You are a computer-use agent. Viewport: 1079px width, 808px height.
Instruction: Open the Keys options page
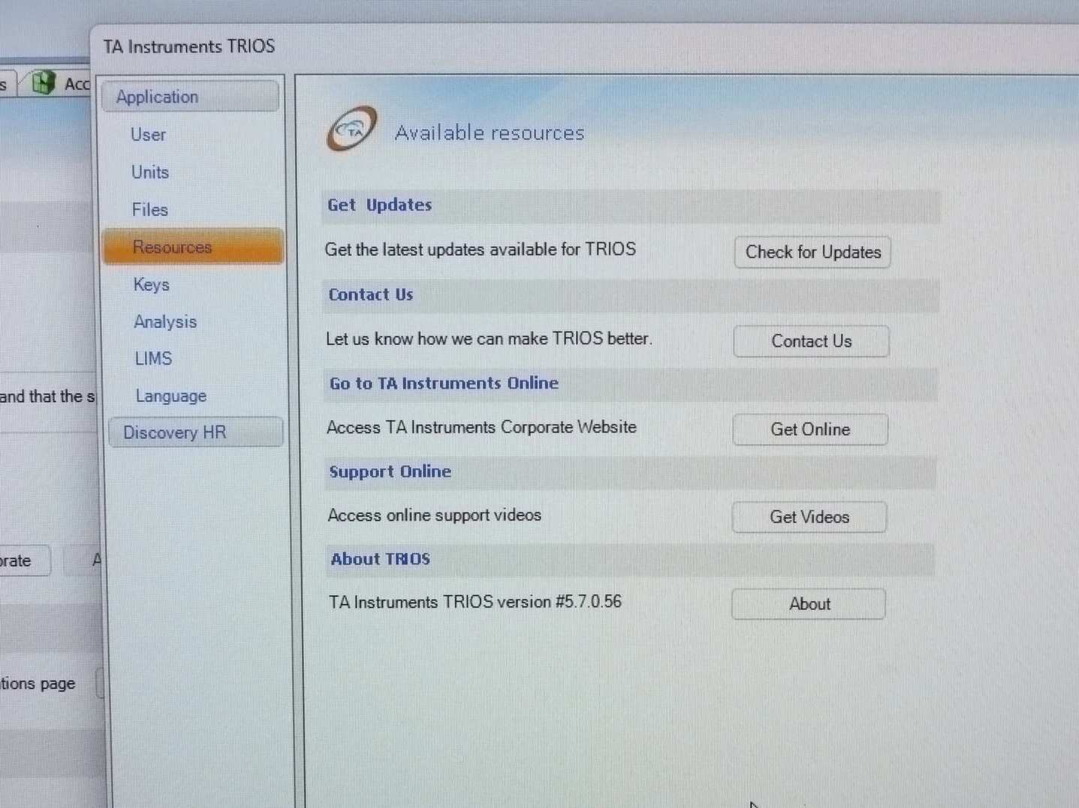tap(151, 285)
